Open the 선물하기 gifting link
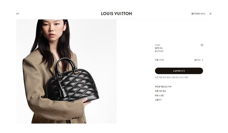This screenshot has height=133, width=228. [158, 100]
